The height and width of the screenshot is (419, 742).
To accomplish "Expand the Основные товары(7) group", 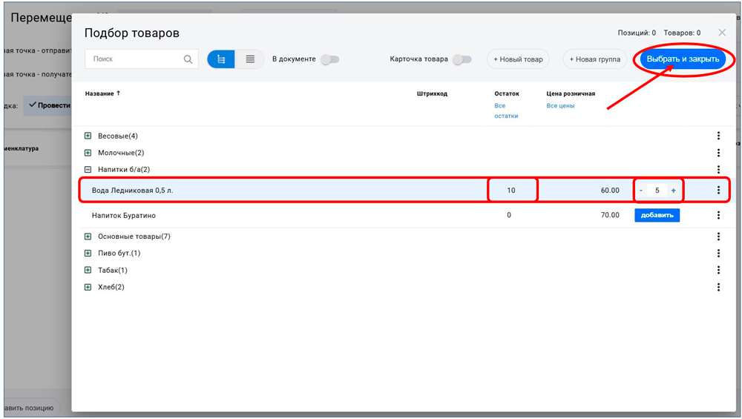I will point(88,237).
